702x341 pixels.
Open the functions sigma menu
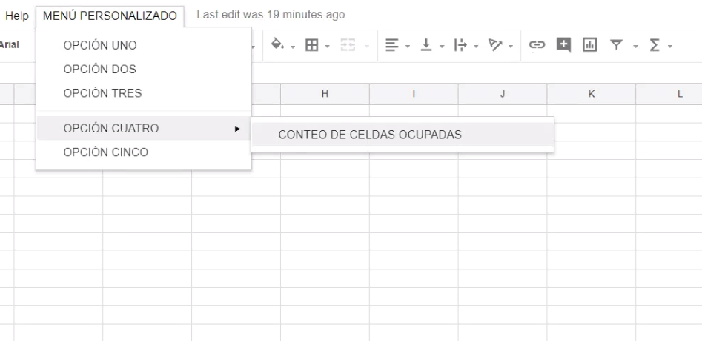654,46
